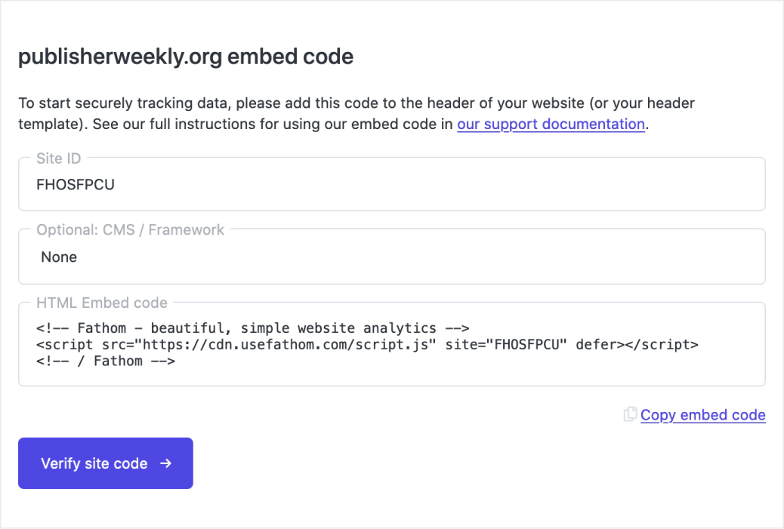Click the Copy embed code link

(702, 415)
